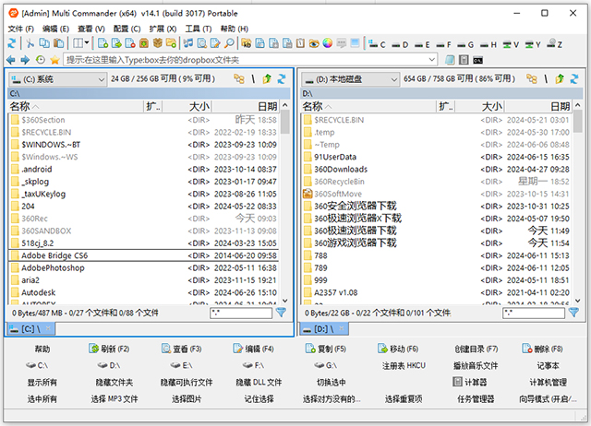
Task: Click the refresh icon in the main toolbar
Action: [x=12, y=43]
